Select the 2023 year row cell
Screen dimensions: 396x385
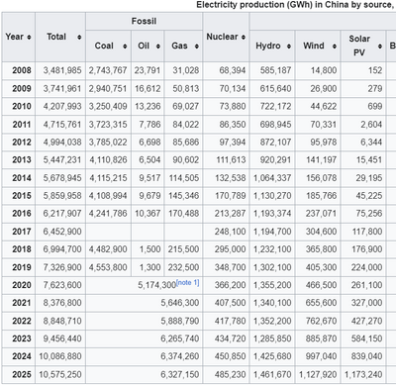point(19,338)
